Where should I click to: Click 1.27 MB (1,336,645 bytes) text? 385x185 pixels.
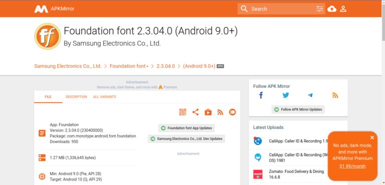[73, 157]
